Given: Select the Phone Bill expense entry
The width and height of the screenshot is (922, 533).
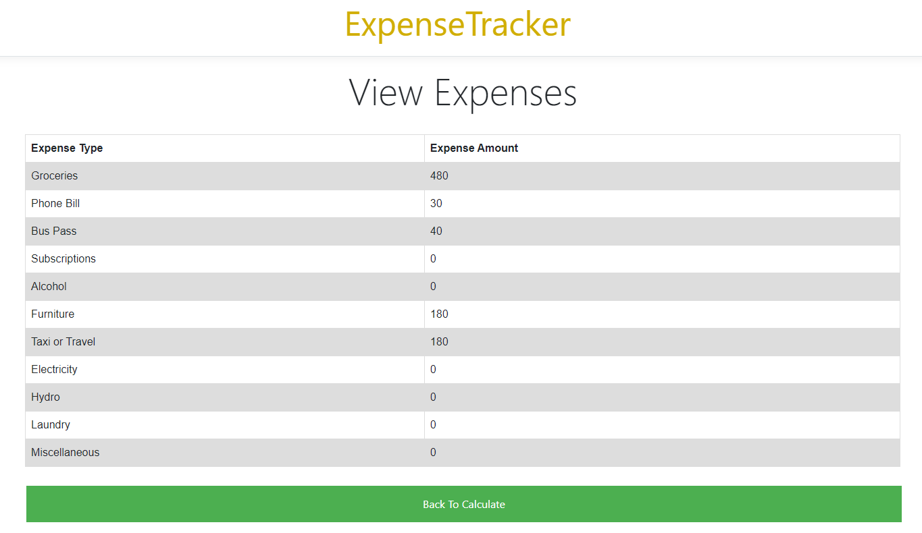Looking at the screenshot, I should pos(55,203).
